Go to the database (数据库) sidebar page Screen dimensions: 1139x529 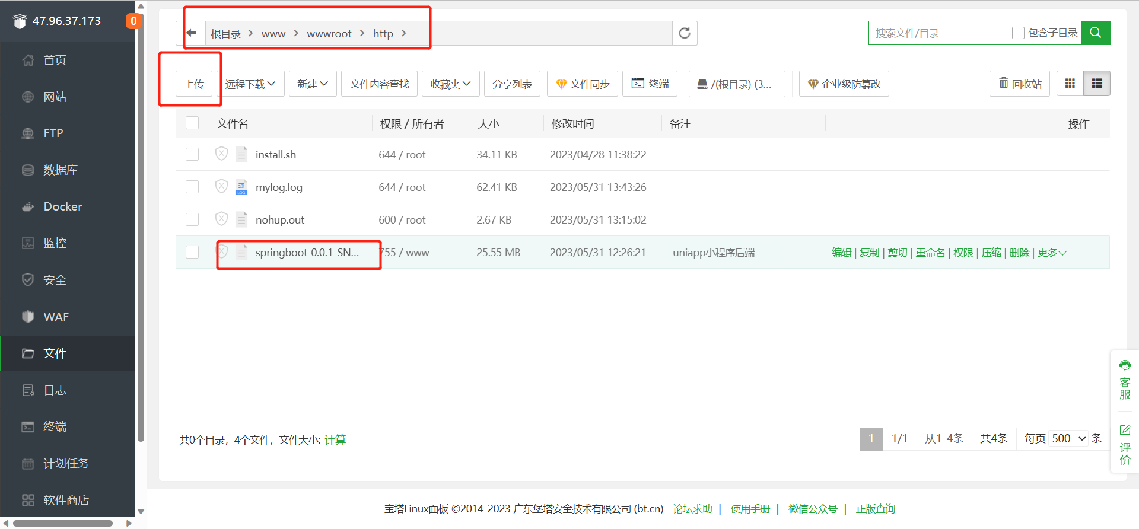click(x=60, y=170)
